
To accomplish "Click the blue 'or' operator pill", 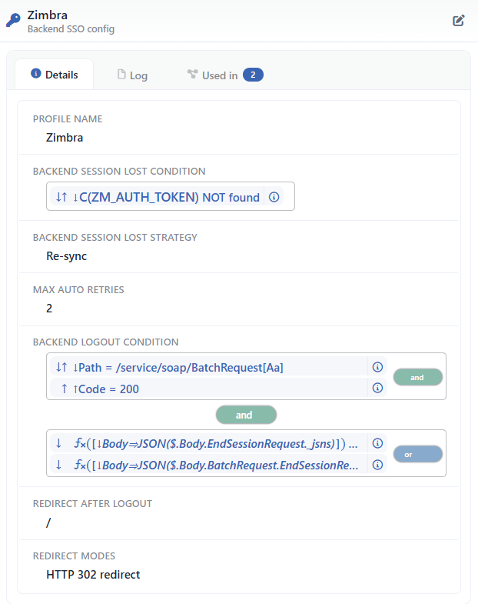I will (x=417, y=454).
